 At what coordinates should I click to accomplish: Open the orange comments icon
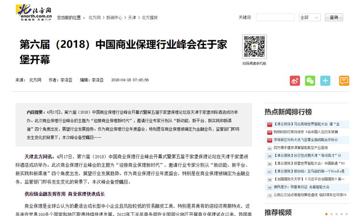344,81
